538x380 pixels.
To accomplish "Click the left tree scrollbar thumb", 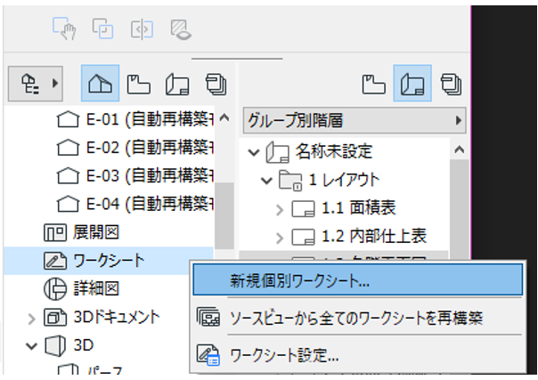I will coord(224,216).
